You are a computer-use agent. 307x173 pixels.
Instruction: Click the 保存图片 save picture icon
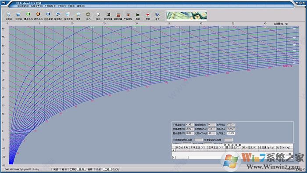tap(58, 16)
